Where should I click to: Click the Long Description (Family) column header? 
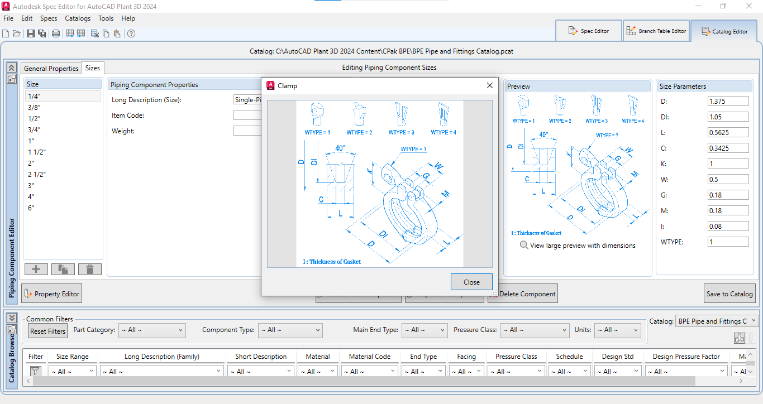coord(162,357)
